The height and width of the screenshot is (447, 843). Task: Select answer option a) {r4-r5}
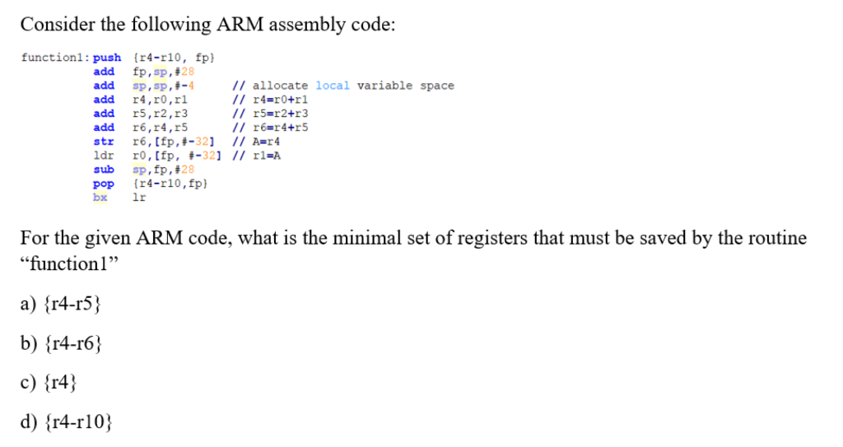(x=61, y=304)
